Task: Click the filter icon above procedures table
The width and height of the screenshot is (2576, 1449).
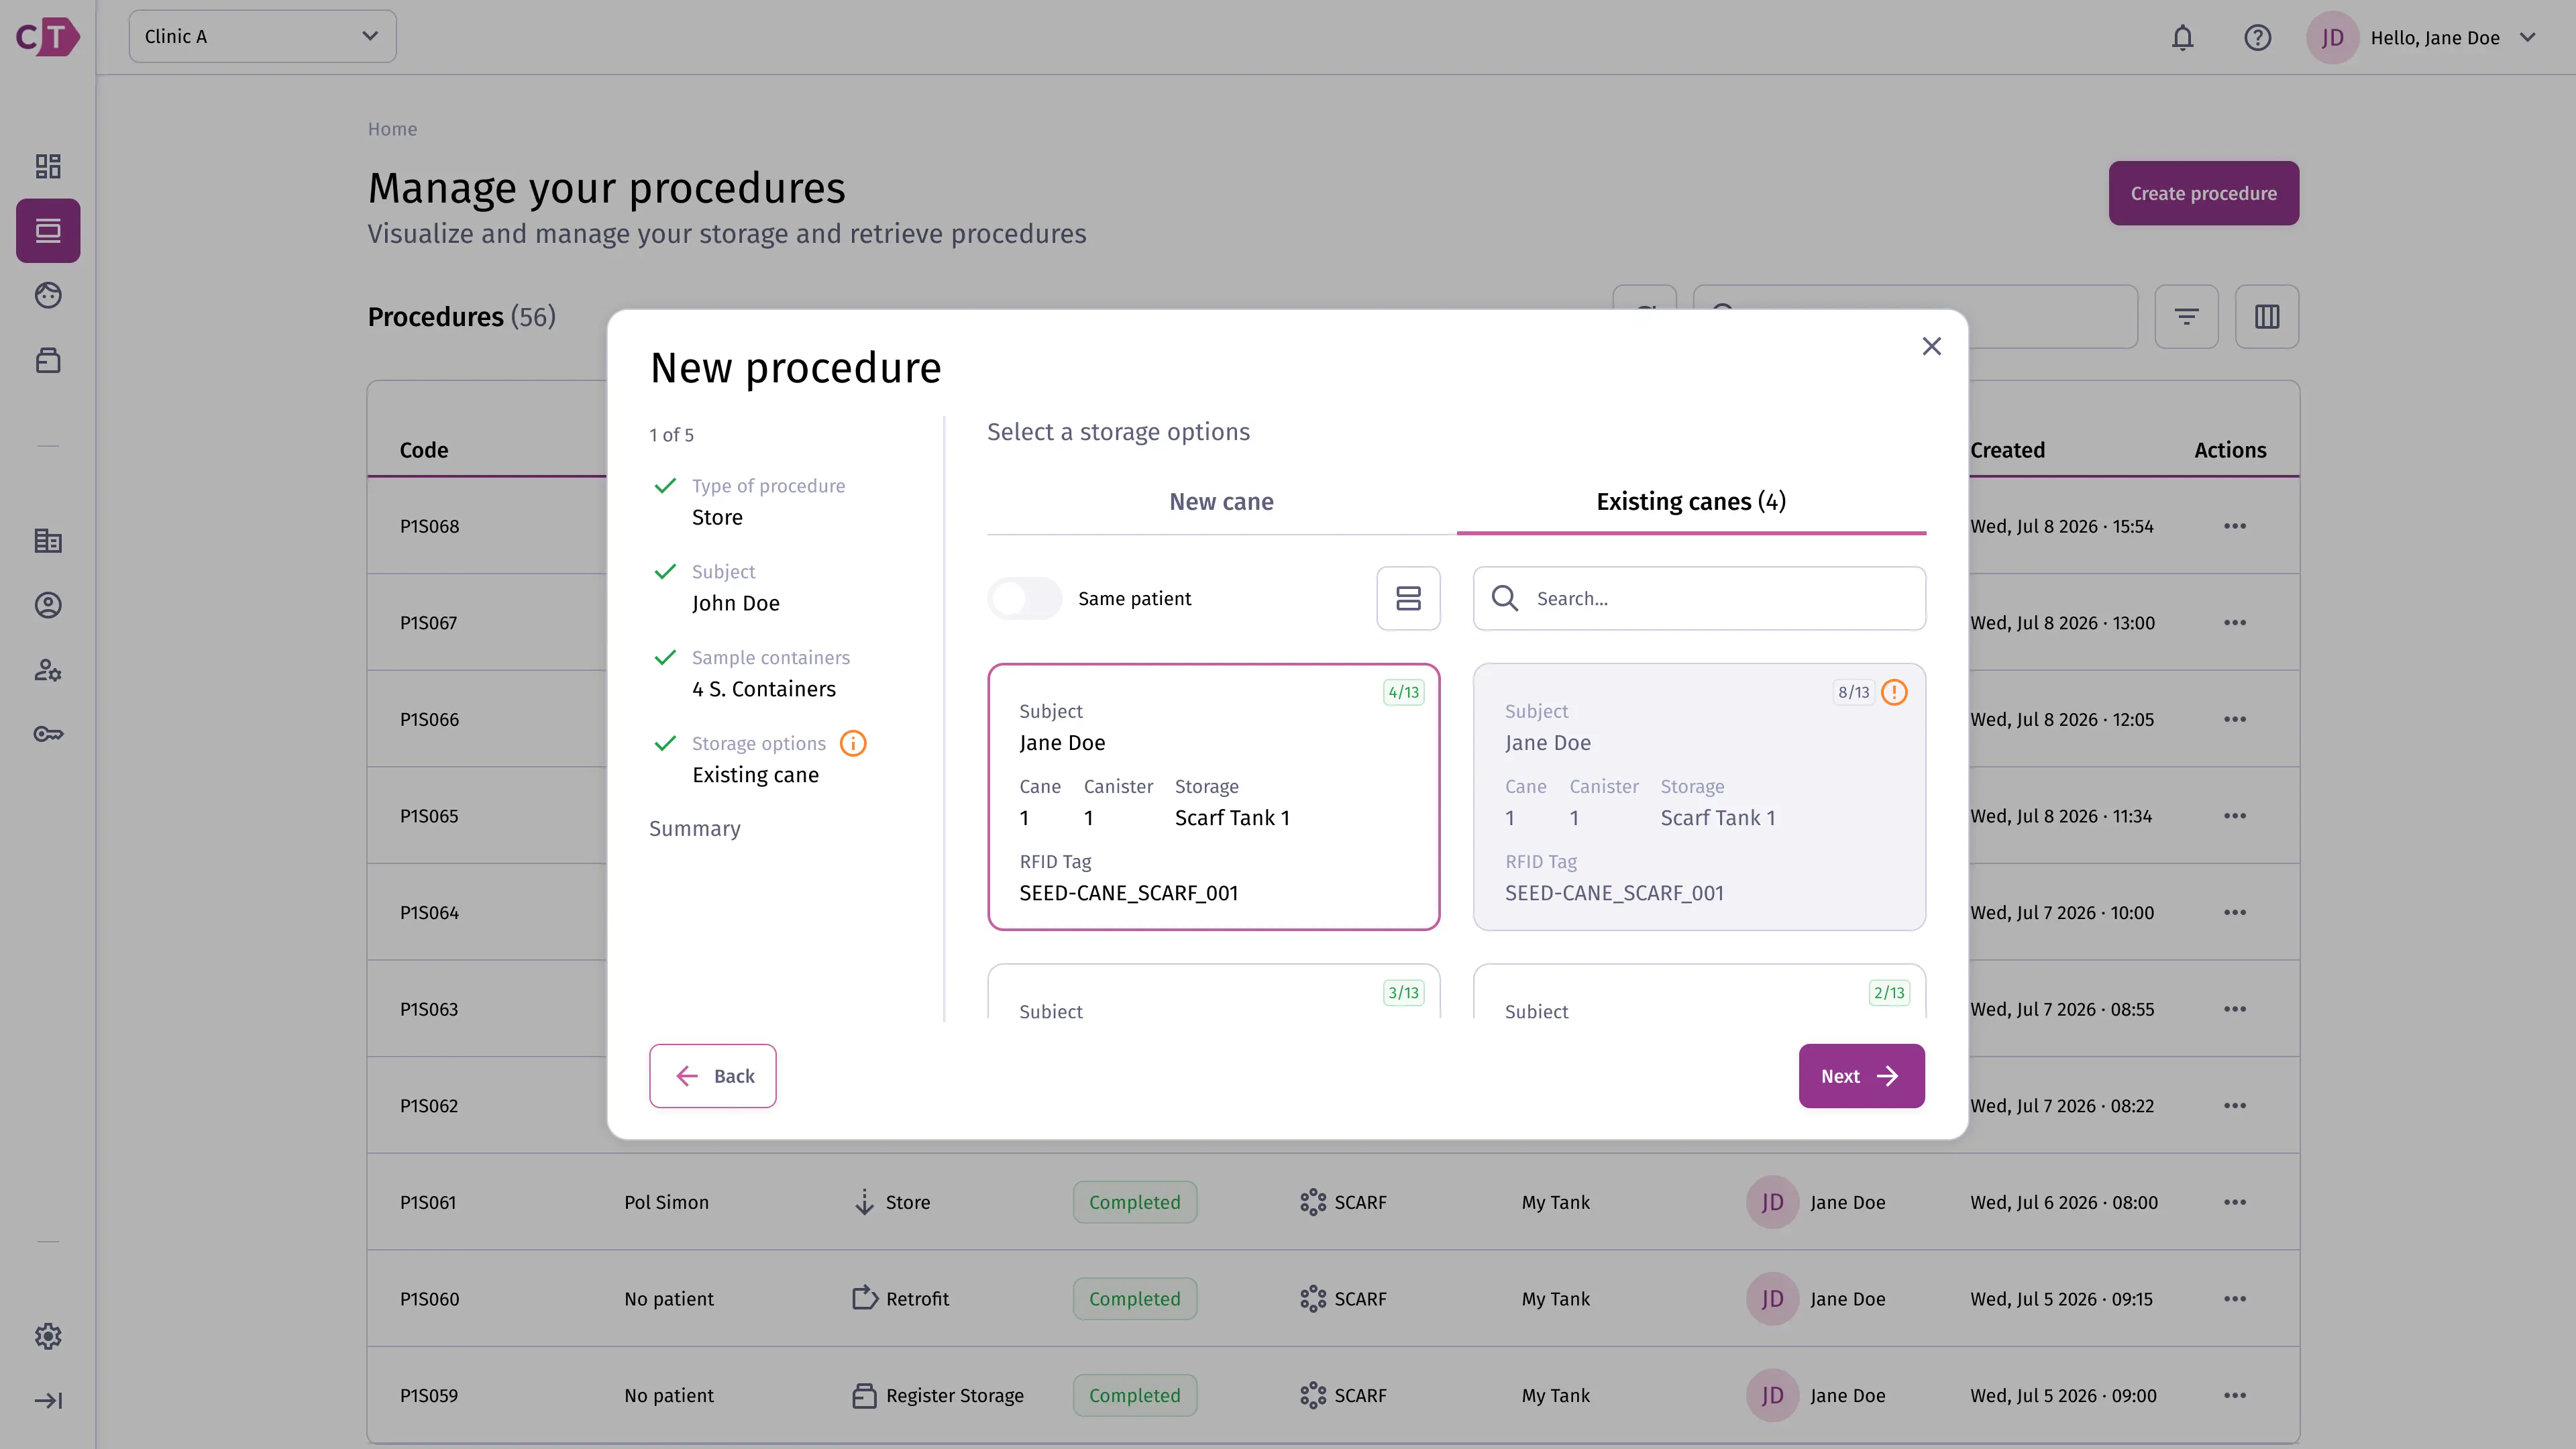Action: click(x=2186, y=317)
